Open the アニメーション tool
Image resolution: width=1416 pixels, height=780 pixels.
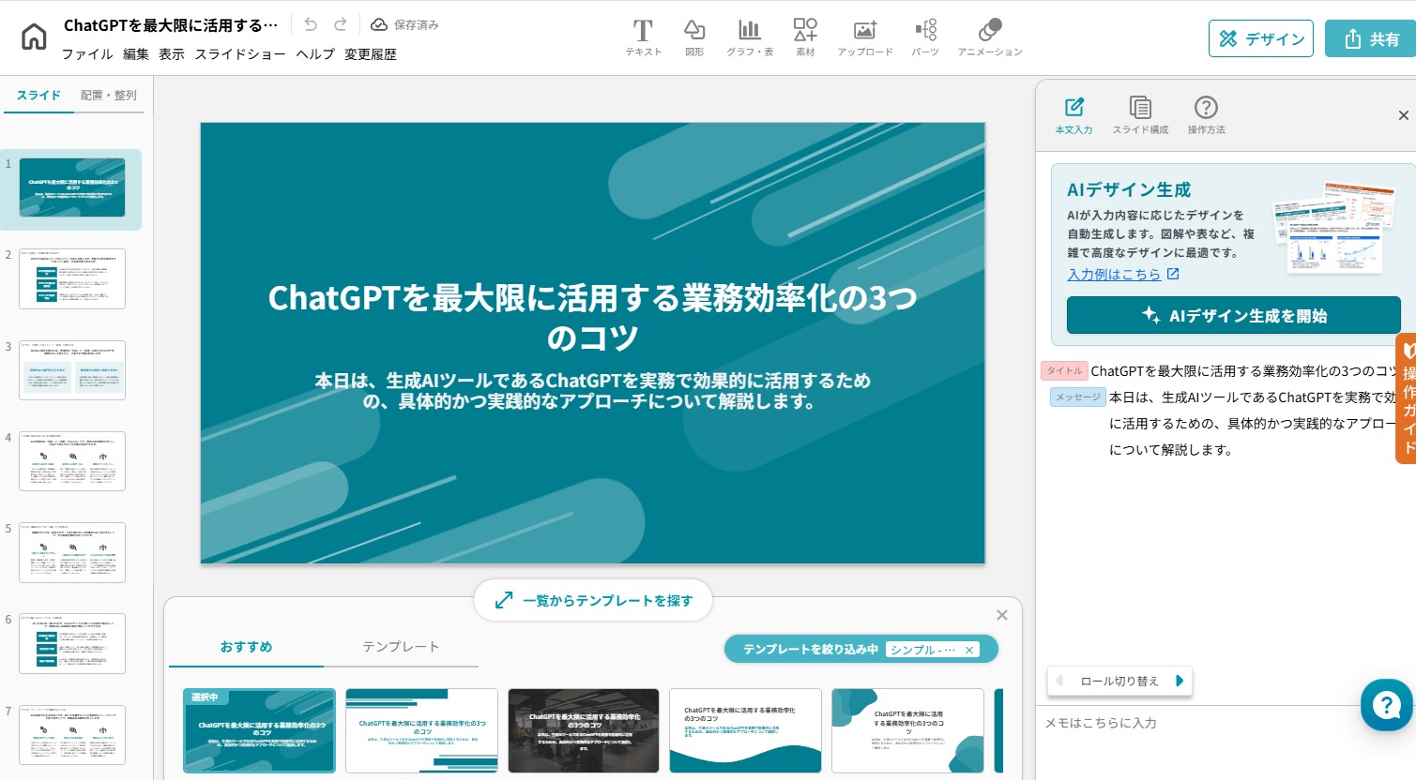pyautogui.click(x=990, y=37)
